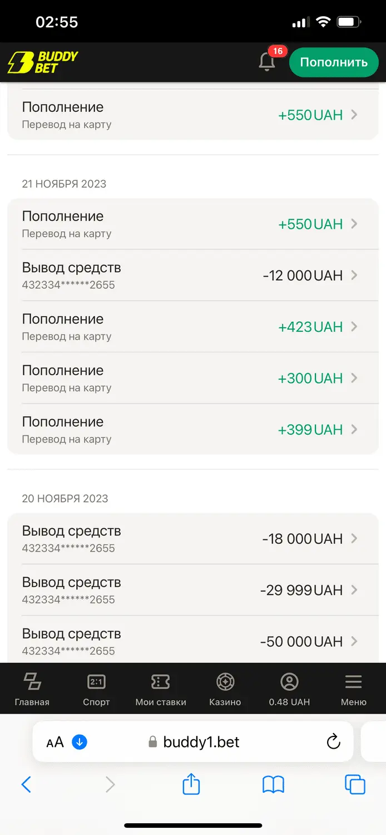Expand the +423 UAH deposit entry
This screenshot has width=386, height=835.
click(x=354, y=327)
